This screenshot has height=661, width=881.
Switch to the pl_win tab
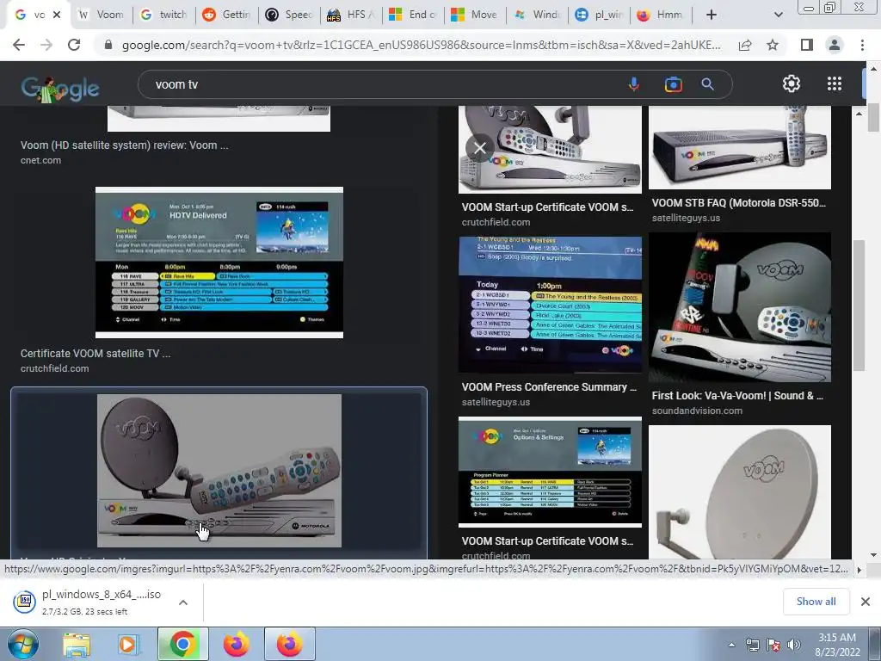tap(600, 15)
